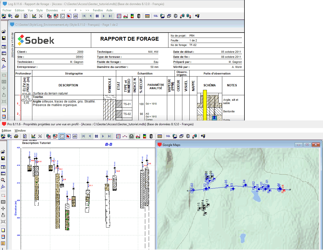Click the B-B profile title
This screenshot has height=250, width=323.
coord(109,144)
